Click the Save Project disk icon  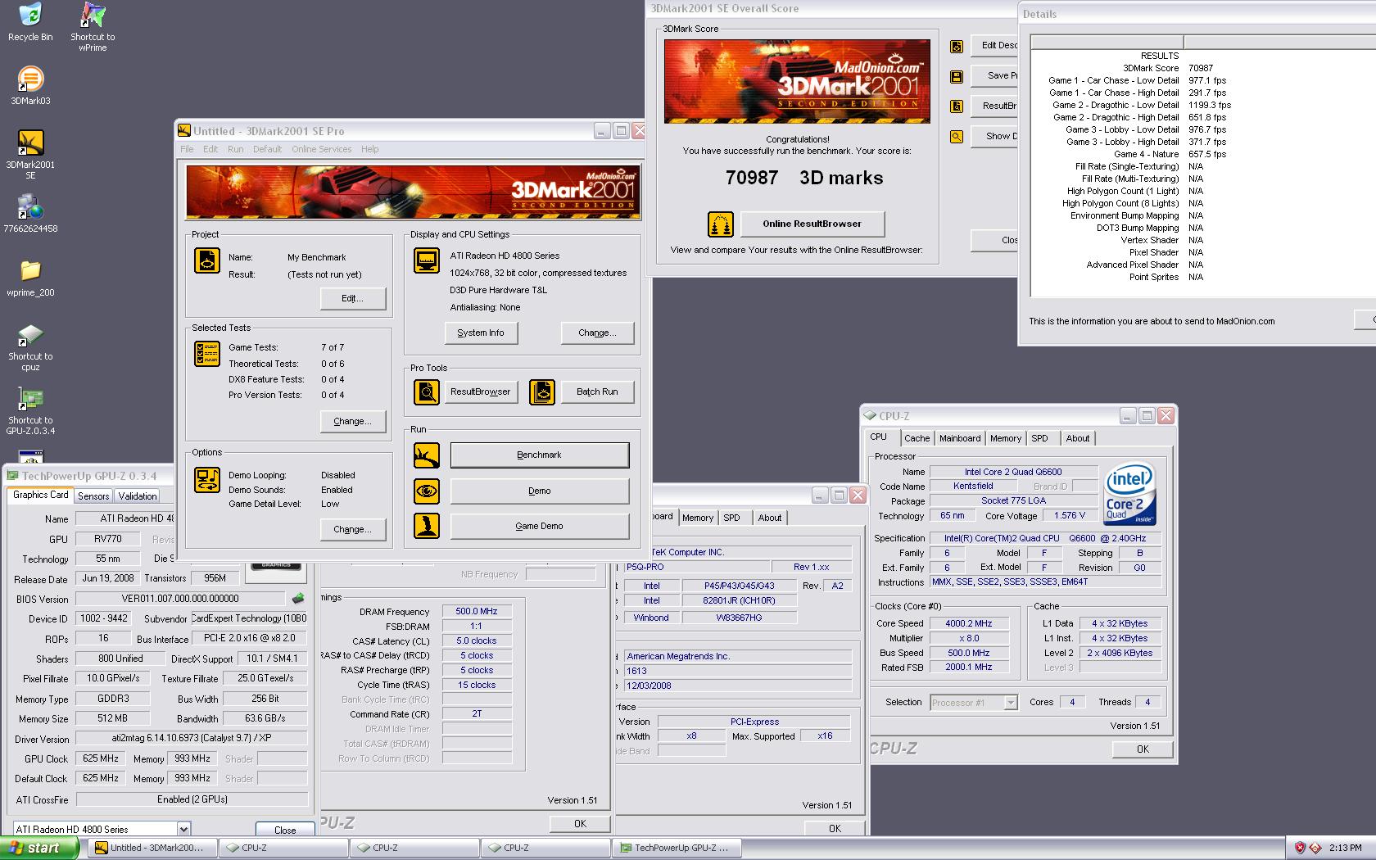click(x=957, y=76)
